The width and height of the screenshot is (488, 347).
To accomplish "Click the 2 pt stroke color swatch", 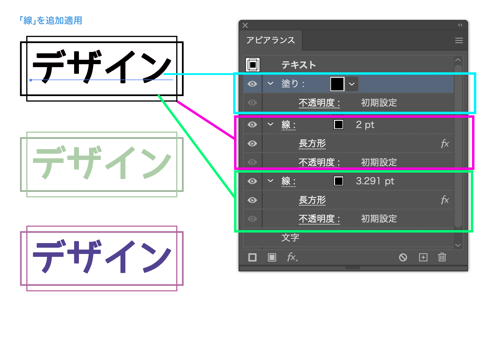I will point(339,124).
